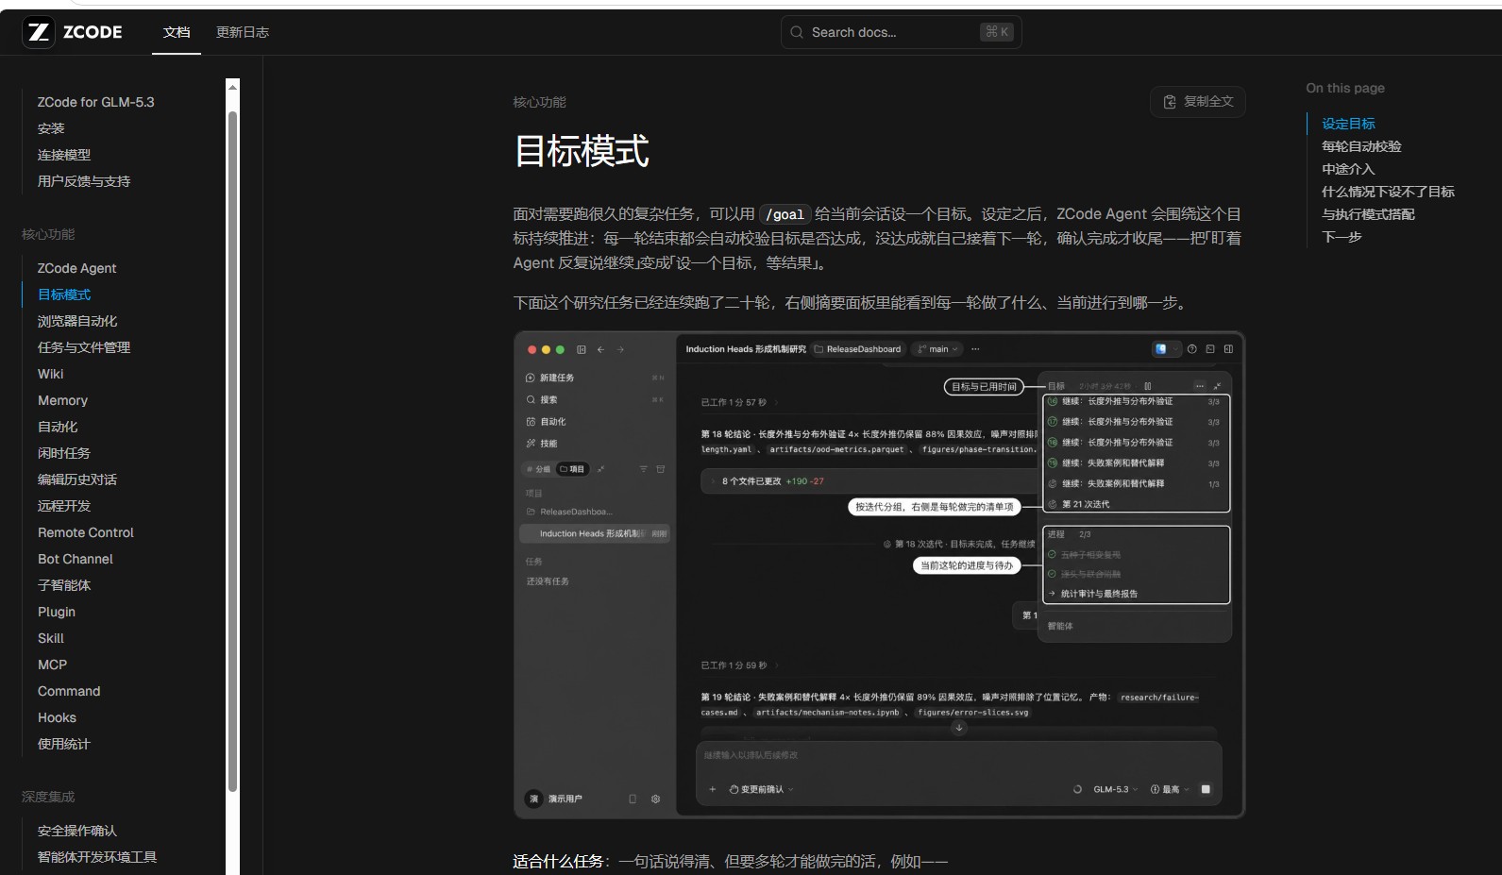This screenshot has height=875, width=1502.
Task: Jump to 设定目标 in On this page
Action: 1348,124
